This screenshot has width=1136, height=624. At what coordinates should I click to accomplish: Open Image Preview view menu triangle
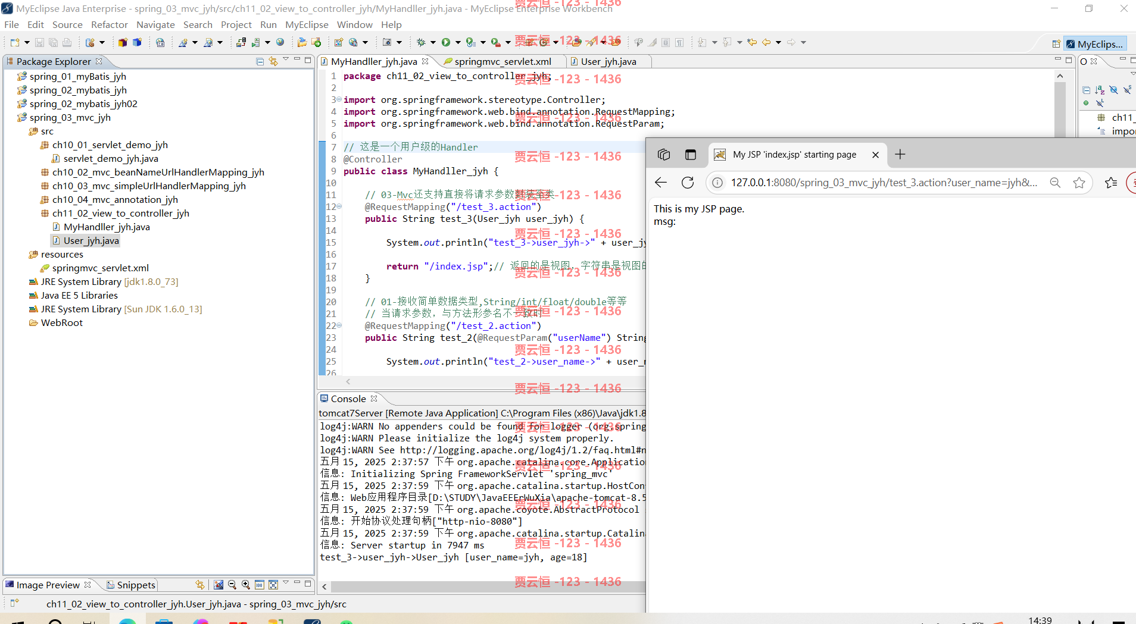[x=286, y=583]
